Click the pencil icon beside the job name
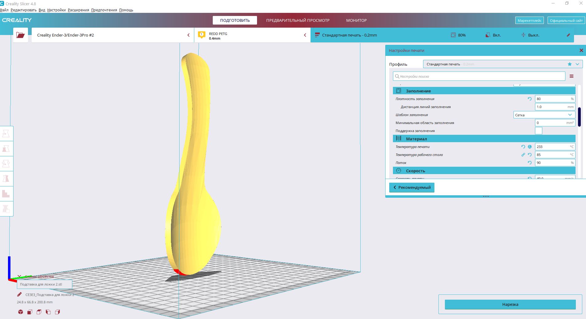This screenshot has width=586, height=319. [x=19, y=294]
